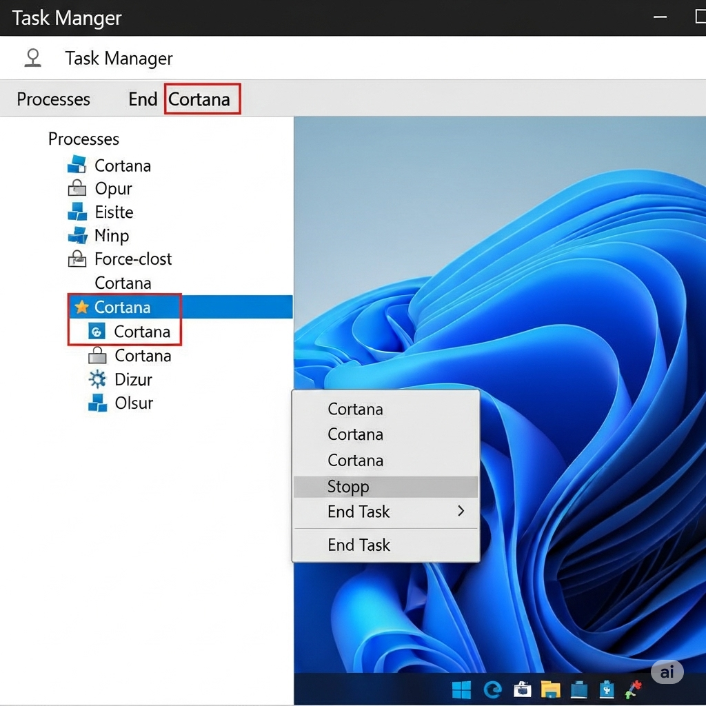Image resolution: width=706 pixels, height=706 pixels.
Task: Click the lock icon next to Opur
Action: click(77, 188)
